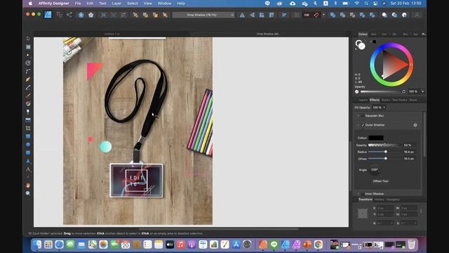
Task: Collapse Outer Shadow effect section
Action: (x=358, y=125)
